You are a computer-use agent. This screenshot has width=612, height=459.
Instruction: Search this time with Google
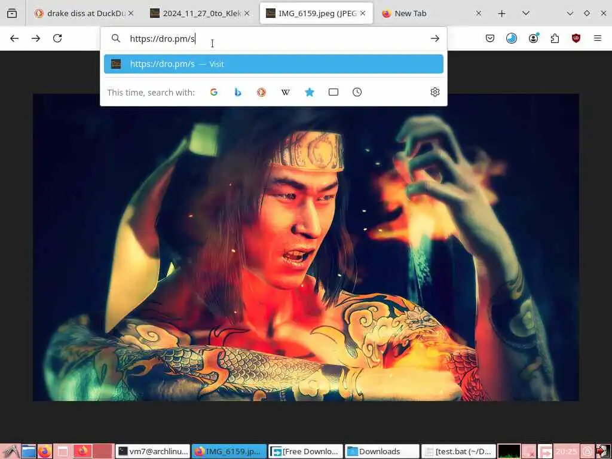[x=214, y=92]
